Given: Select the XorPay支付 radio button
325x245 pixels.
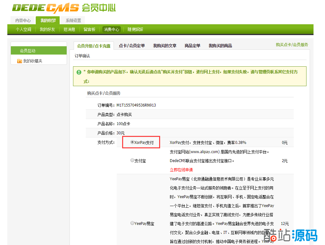Looking at the screenshot, I should [x=132, y=142].
